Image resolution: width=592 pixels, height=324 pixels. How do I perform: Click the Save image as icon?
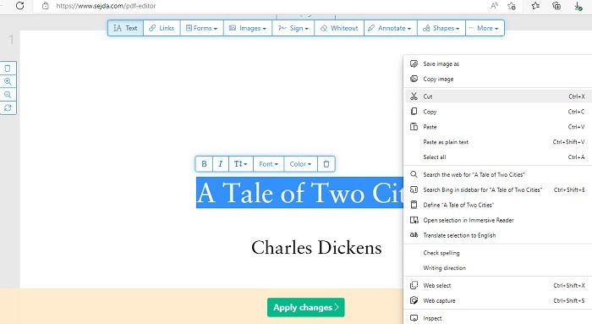[x=414, y=63]
